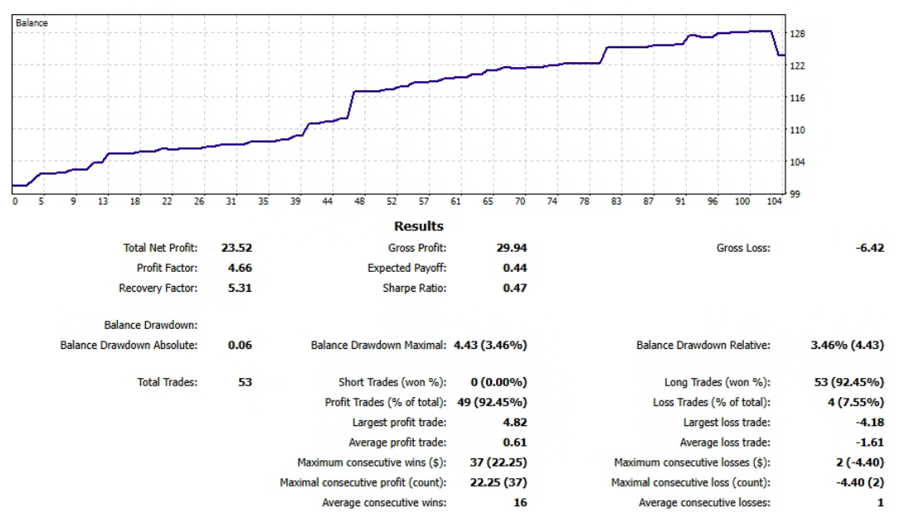The width and height of the screenshot is (914, 523).
Task: Select the Maximum consecutive wins ($) label
Action: [372, 462]
